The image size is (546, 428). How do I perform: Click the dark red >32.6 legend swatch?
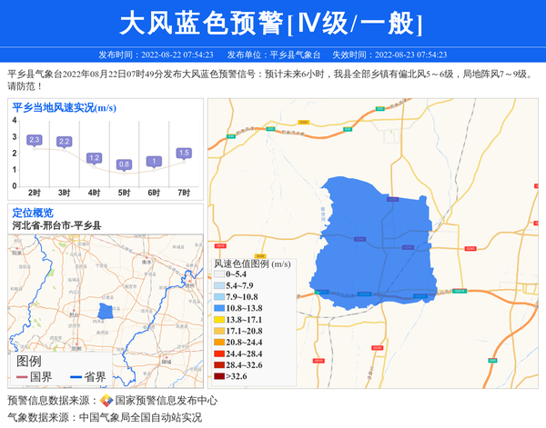[218, 376]
